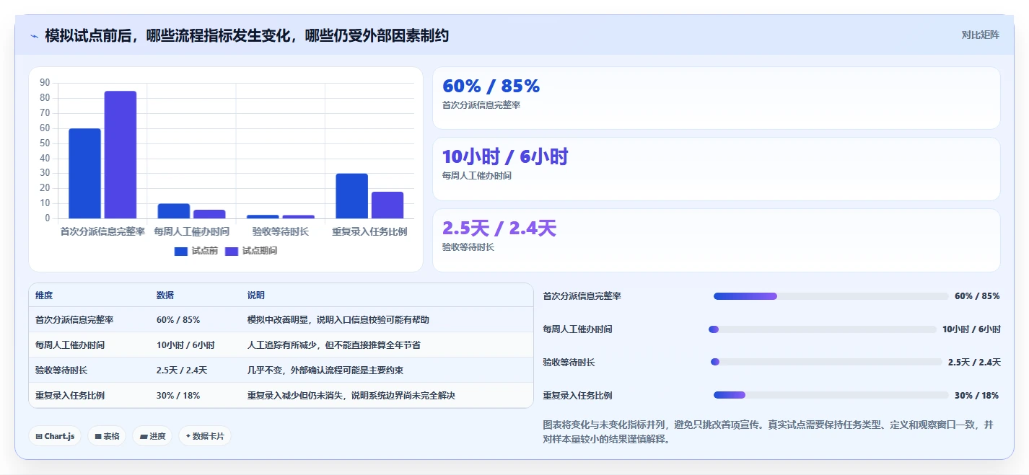This screenshot has height=475, width=1029.
Task: Click the 60% / 85% stat card
Action: click(x=716, y=98)
